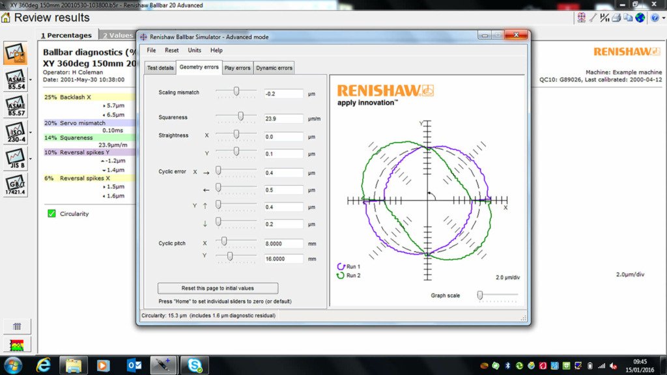Click the globe language icon

point(640,18)
